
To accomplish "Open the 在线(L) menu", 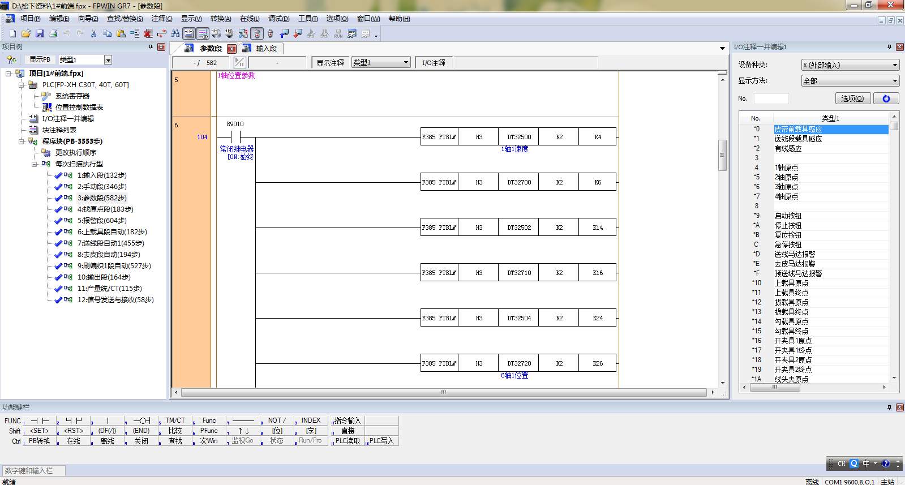I will (250, 19).
